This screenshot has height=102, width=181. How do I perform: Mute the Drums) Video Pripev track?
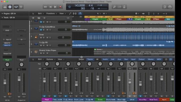tap(41, 53)
